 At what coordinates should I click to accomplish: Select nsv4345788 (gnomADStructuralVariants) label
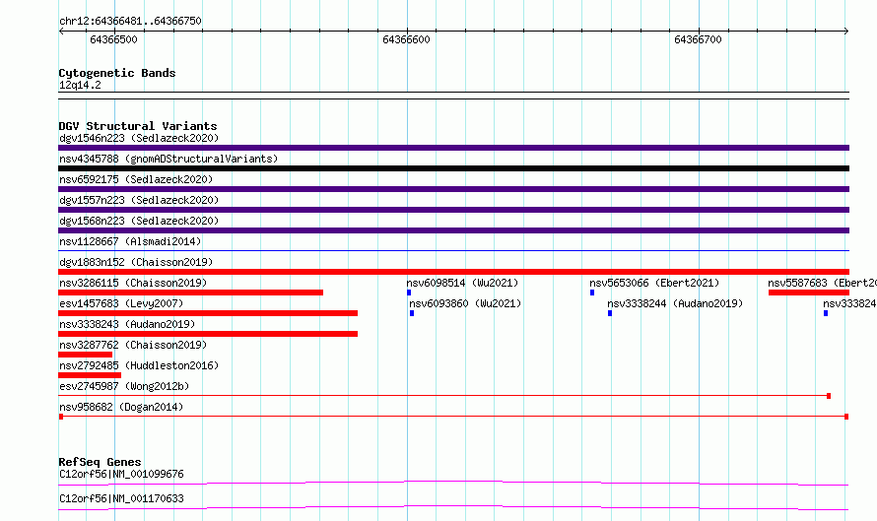point(169,159)
